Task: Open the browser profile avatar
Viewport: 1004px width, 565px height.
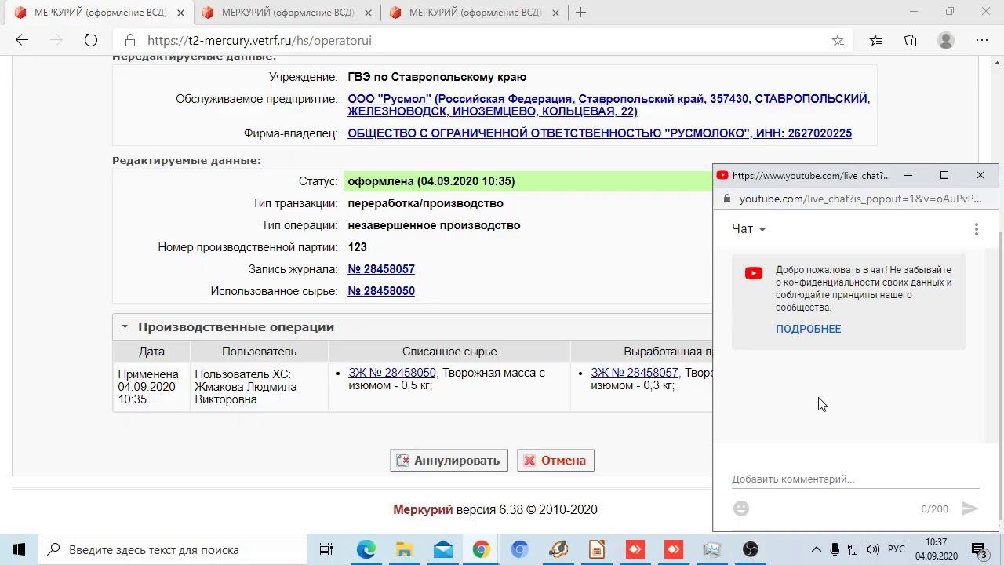Action: coord(946,40)
